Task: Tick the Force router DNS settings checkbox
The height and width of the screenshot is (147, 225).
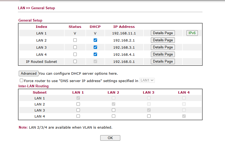Action: (x=21, y=80)
